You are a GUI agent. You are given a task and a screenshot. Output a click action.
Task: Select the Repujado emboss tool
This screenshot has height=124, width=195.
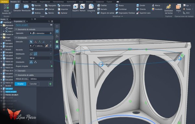point(50,6)
